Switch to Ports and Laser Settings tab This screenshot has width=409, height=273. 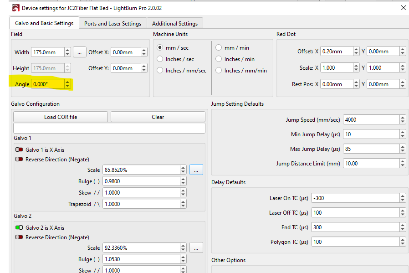pos(112,24)
